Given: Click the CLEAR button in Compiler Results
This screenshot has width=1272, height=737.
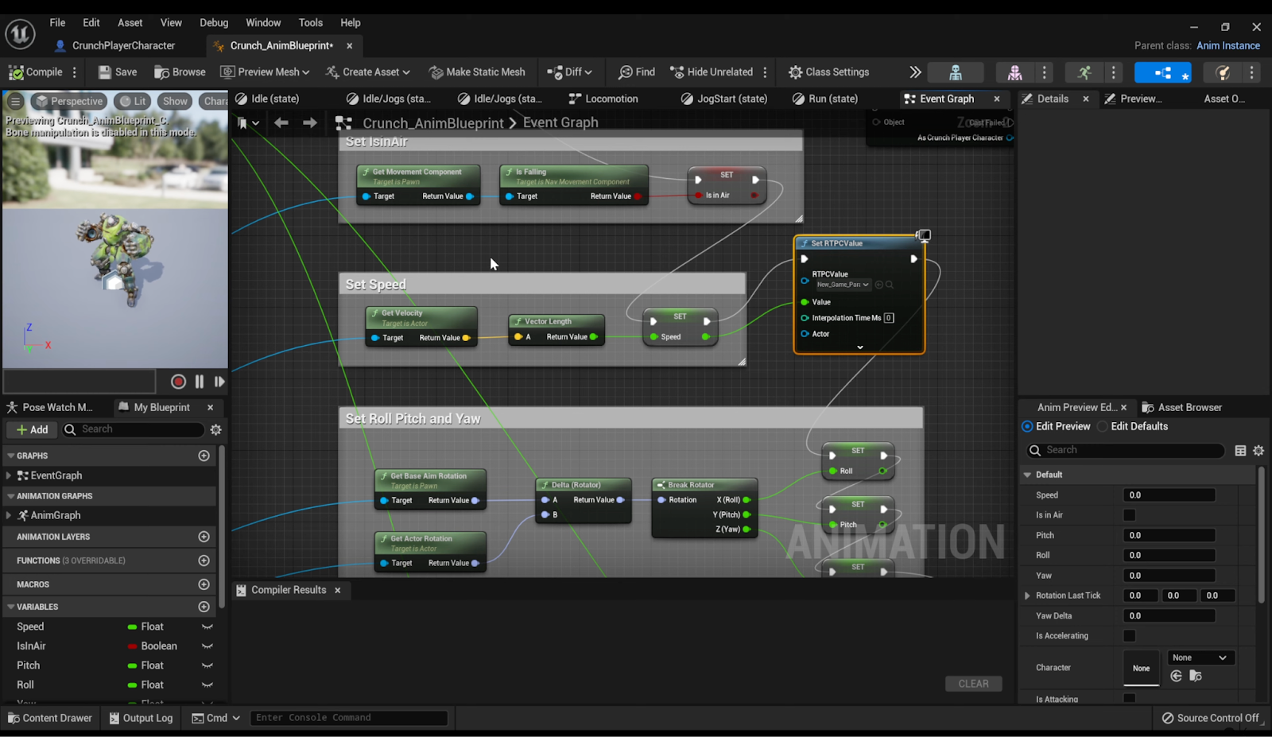Looking at the screenshot, I should pyautogui.click(x=973, y=684).
